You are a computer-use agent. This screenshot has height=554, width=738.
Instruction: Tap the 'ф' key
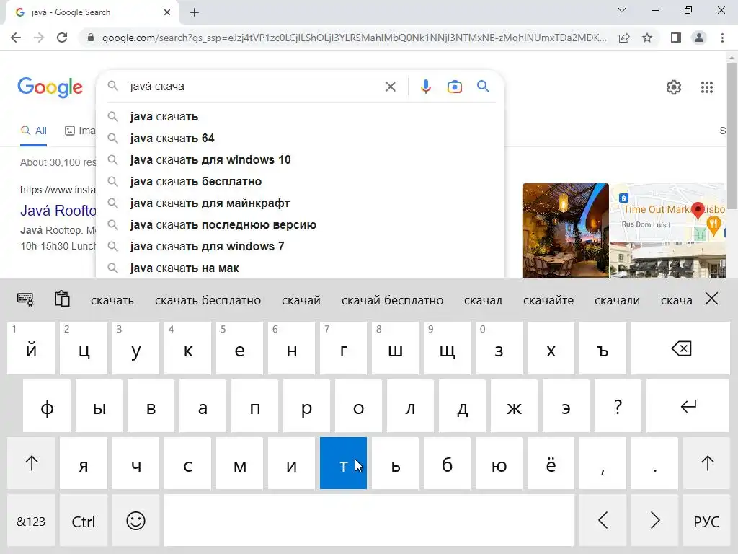pos(47,406)
